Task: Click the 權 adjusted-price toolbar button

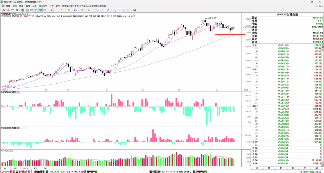Action: click(17, 10)
